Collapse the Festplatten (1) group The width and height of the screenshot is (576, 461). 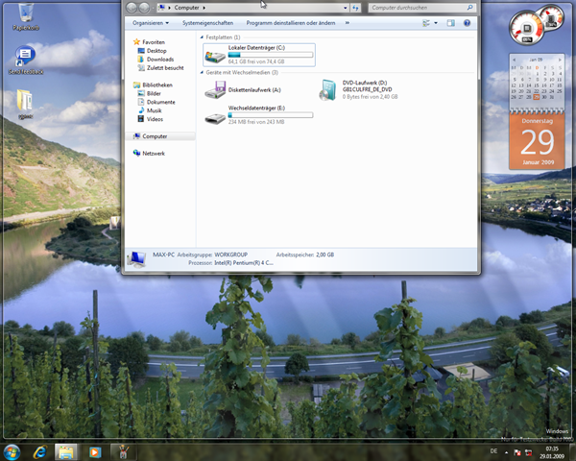pyautogui.click(x=202, y=37)
